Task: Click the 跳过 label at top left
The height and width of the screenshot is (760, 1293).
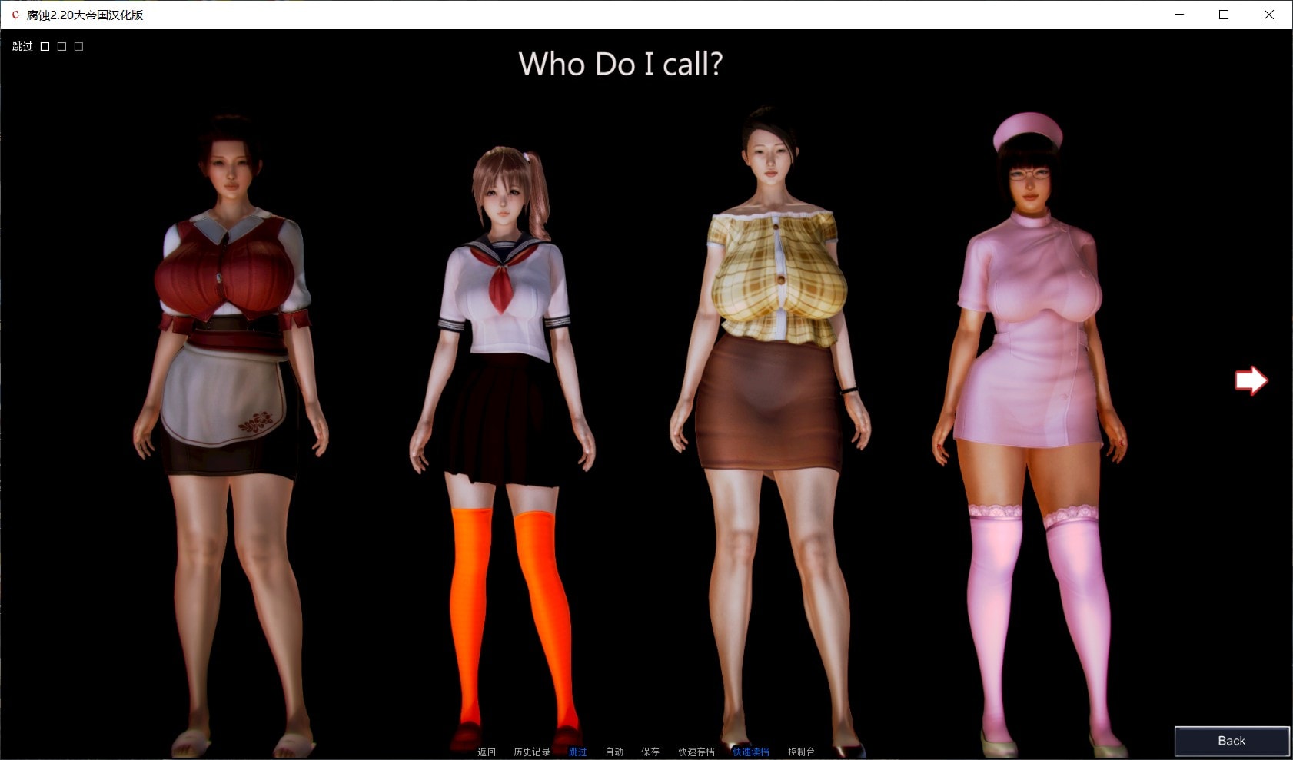Action: (x=22, y=47)
